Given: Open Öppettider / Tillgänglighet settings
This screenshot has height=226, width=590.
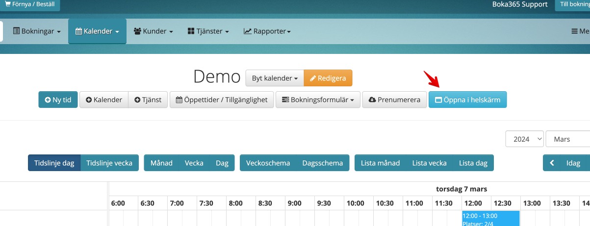Looking at the screenshot, I should point(222,100).
